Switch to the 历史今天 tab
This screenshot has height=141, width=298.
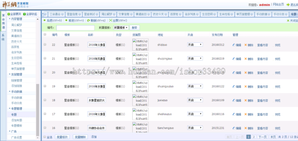159,14
